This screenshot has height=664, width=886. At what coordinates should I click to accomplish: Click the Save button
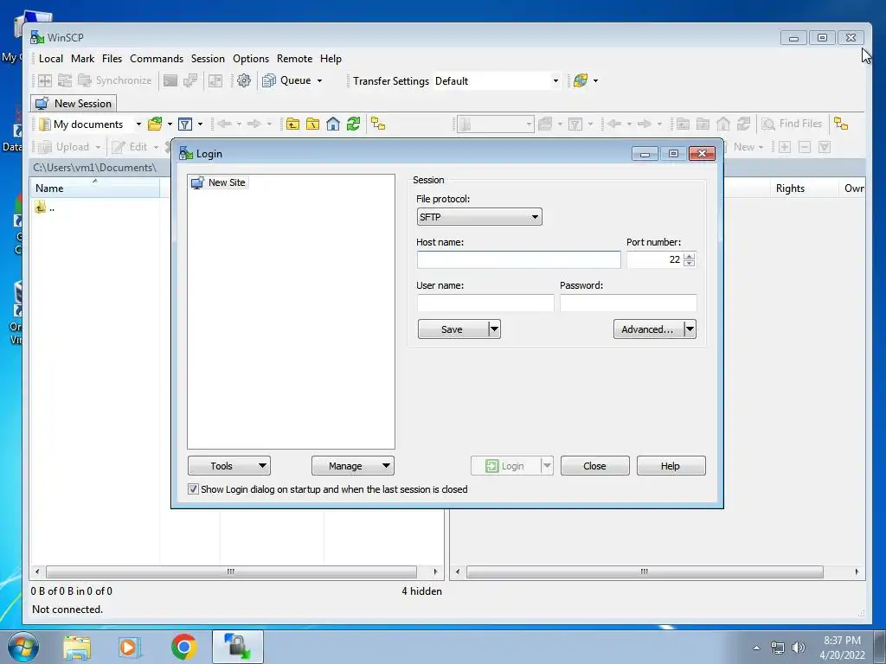pos(453,329)
